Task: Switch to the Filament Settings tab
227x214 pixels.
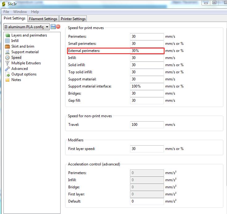Action: [43, 19]
